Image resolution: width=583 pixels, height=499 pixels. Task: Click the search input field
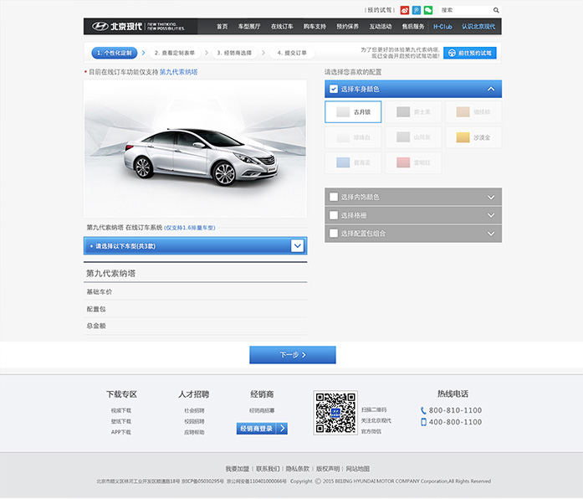coord(464,10)
